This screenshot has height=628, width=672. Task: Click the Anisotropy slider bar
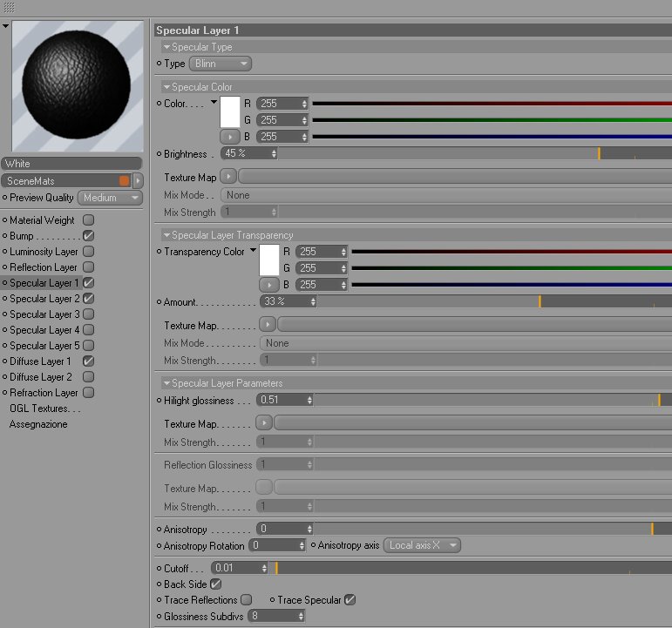point(492,529)
